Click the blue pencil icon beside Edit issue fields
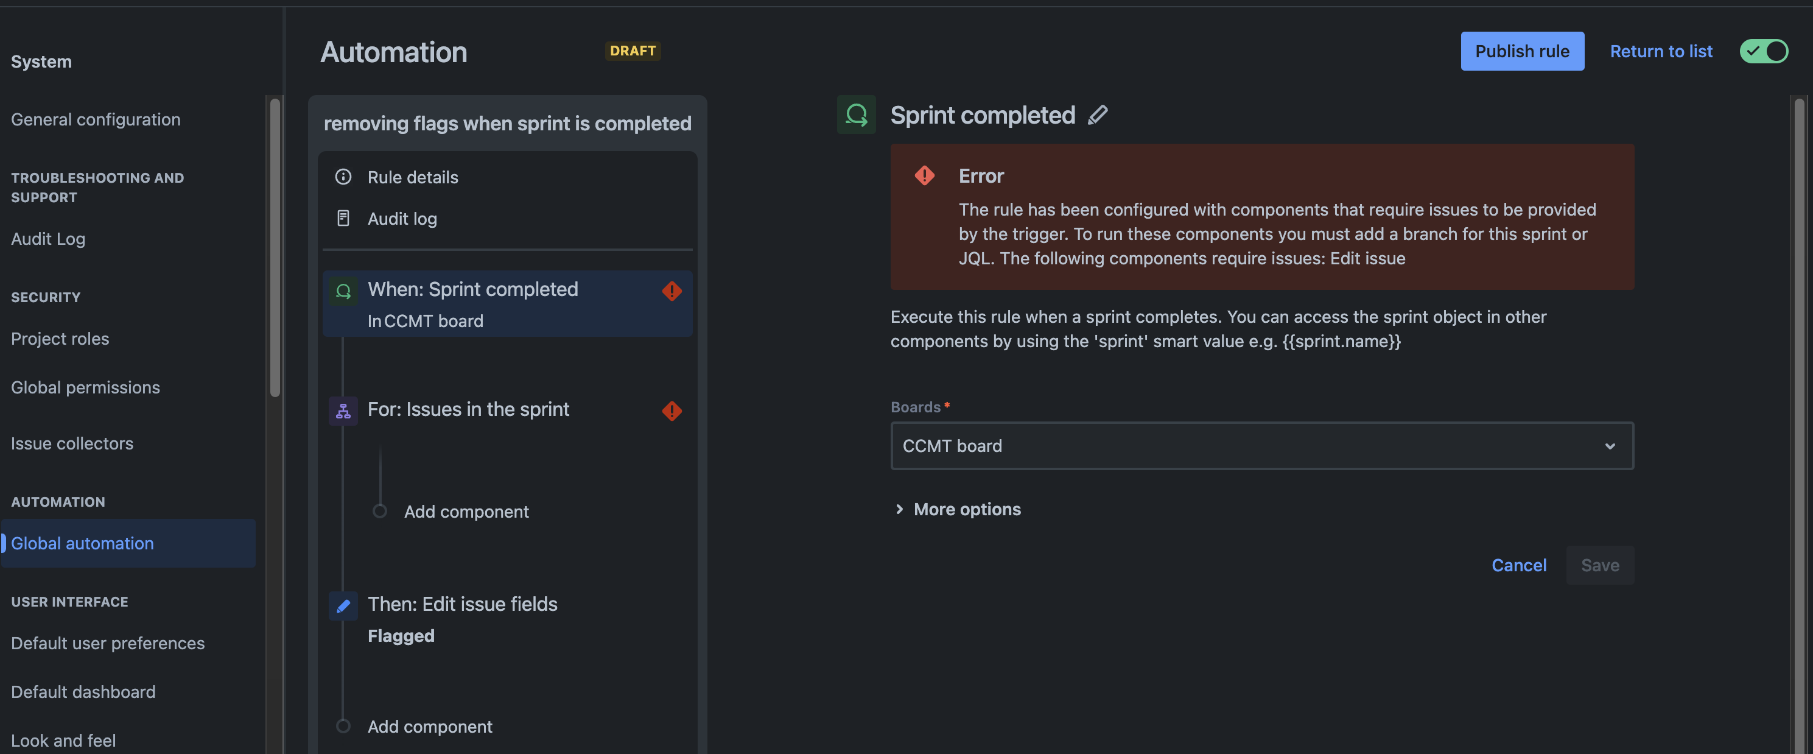 343,605
